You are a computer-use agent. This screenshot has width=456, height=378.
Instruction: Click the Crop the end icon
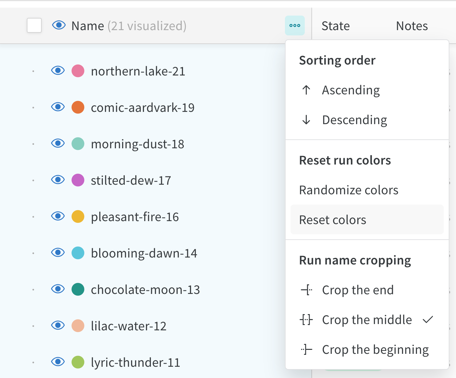tap(306, 290)
